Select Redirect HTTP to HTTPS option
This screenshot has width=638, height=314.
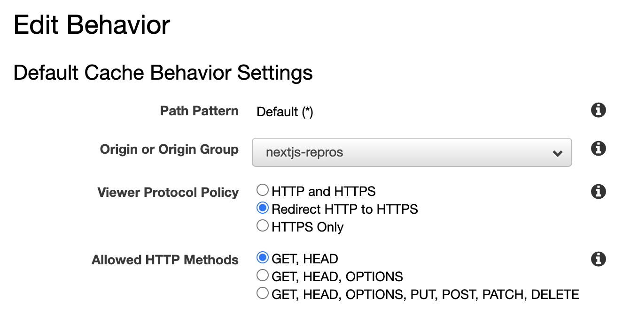(263, 208)
